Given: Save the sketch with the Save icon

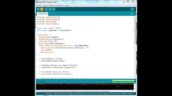Looking at the screenshot, I should tap(54, 9).
